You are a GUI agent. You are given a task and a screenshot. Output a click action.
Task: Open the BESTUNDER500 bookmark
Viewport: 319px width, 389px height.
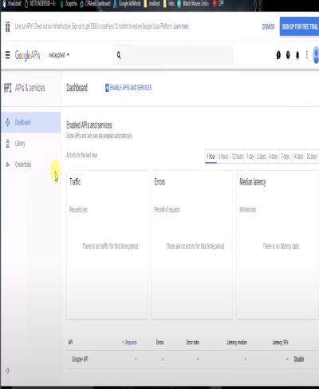pos(41,3)
